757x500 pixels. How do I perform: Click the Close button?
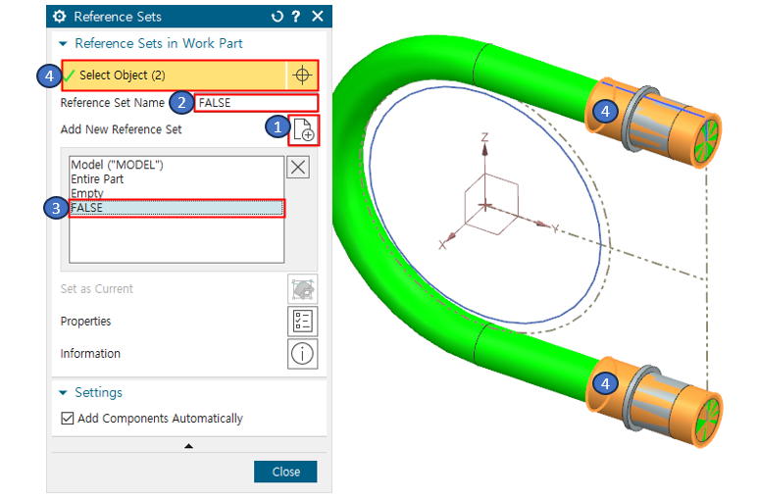click(x=285, y=472)
